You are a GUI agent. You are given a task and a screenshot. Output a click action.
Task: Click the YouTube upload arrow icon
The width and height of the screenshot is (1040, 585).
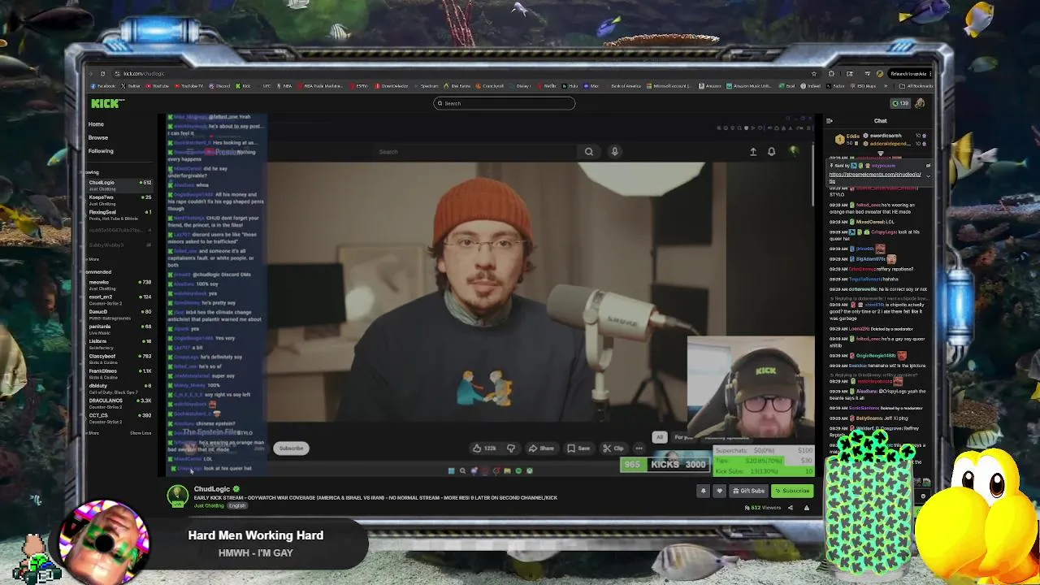tap(753, 151)
